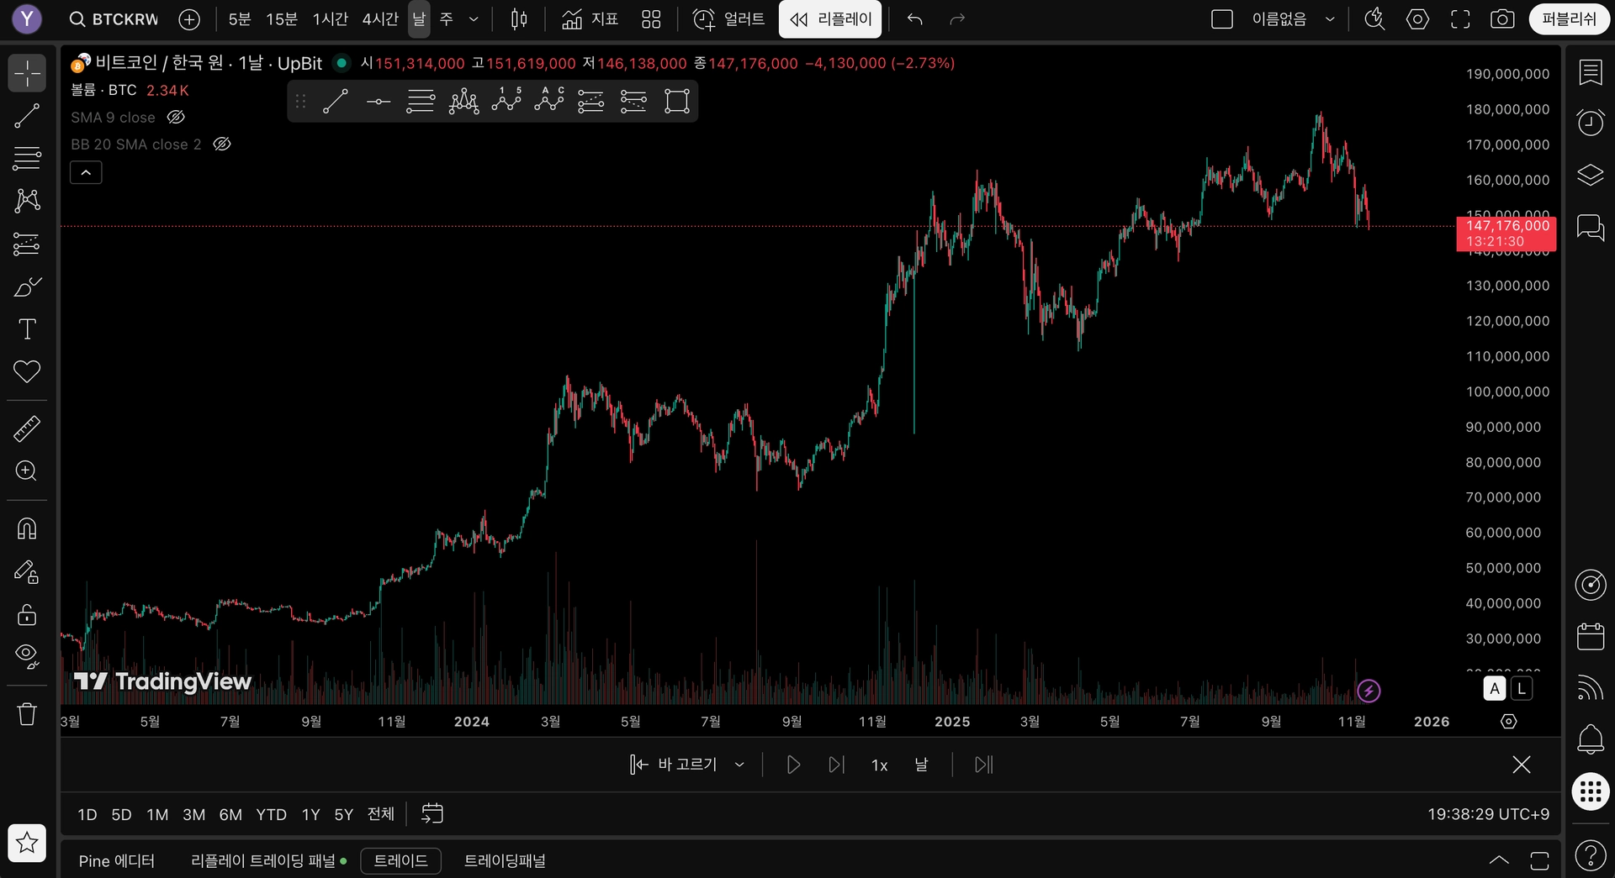The width and height of the screenshot is (1615, 878).
Task: Open the BTCKRW symbol search
Action: 114,19
